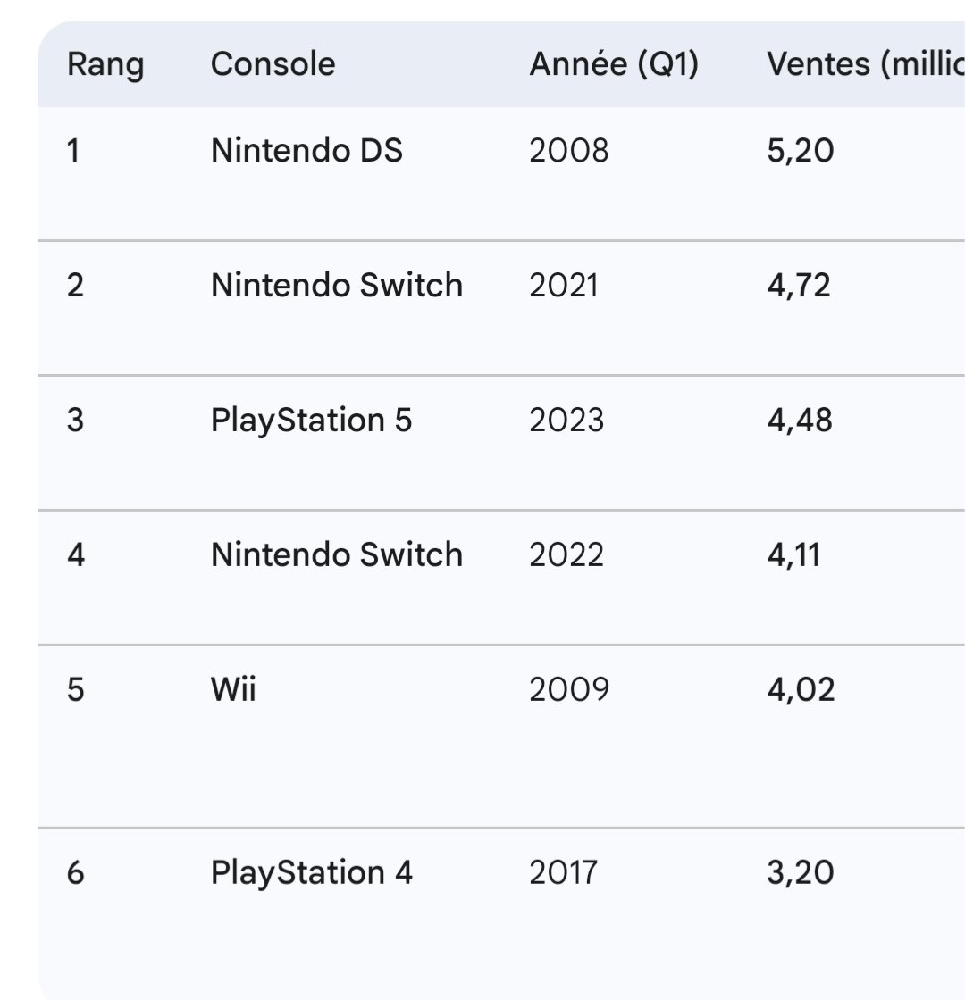Click the 4,72 sales figure
The image size is (965, 1000).
(798, 286)
